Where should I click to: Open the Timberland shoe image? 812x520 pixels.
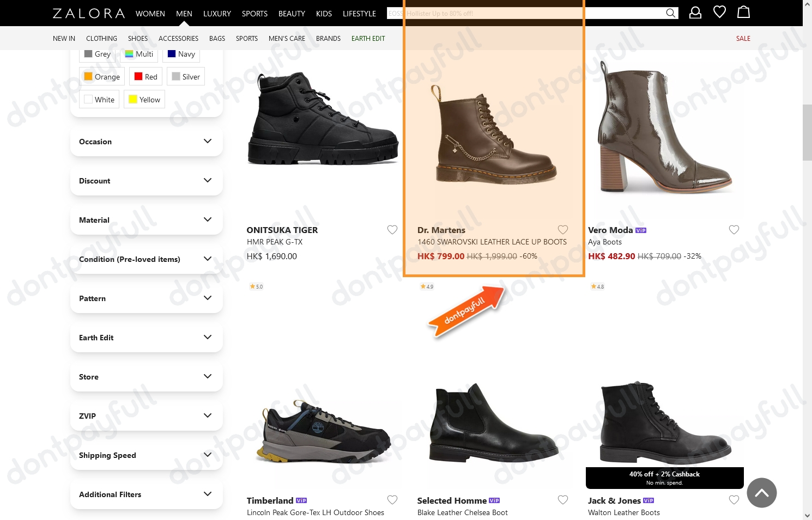pyautogui.click(x=323, y=431)
